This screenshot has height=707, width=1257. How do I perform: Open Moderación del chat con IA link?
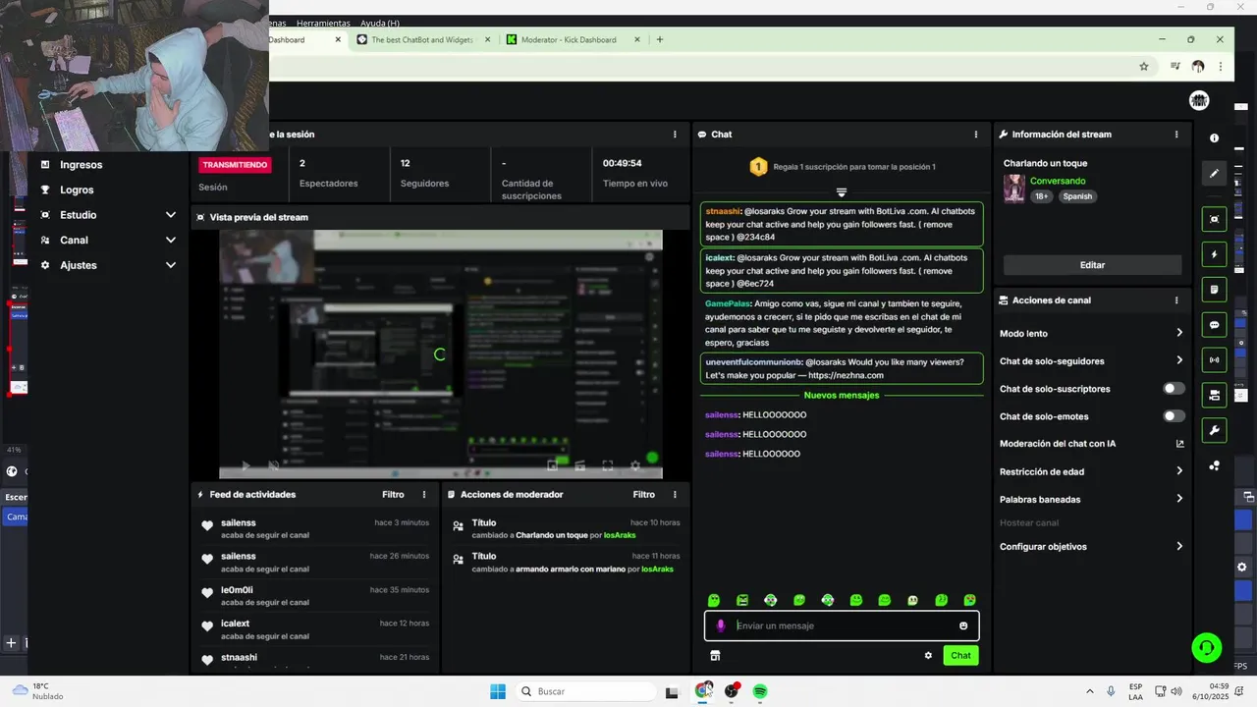(x=1091, y=444)
